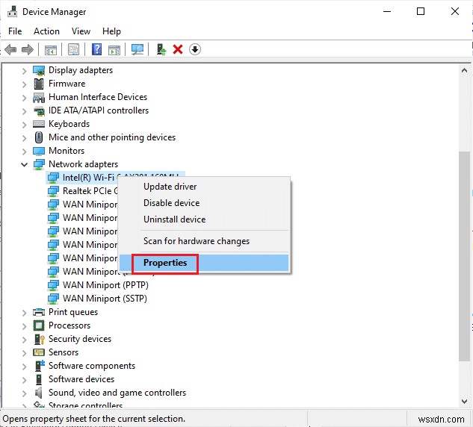The image size is (473, 427).
Task: Click the scrollbar down arrow
Action: 464,402
